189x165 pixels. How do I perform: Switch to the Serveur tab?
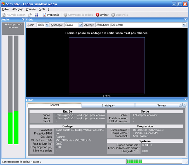pyautogui.click(x=157, y=105)
